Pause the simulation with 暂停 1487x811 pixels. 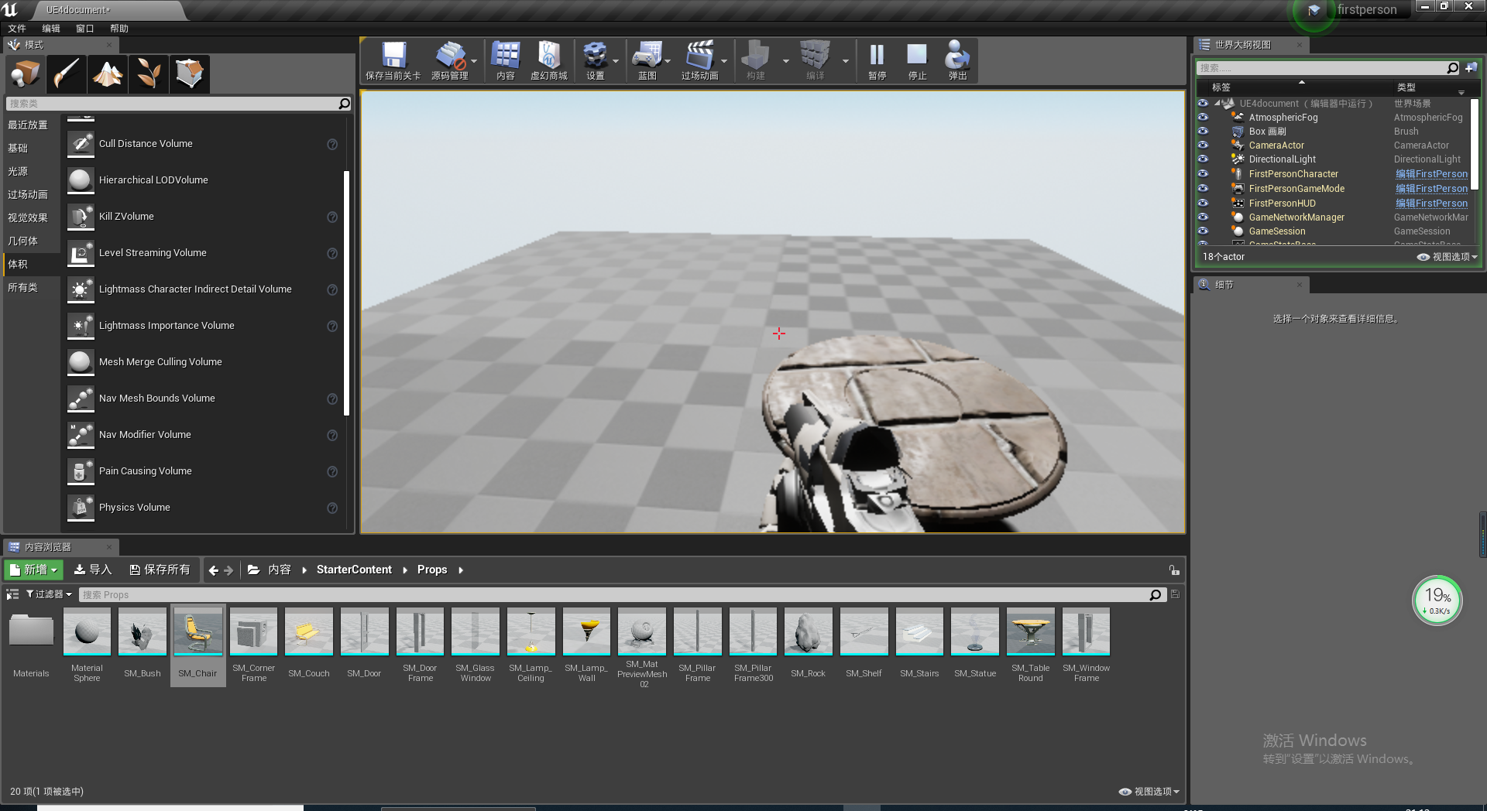pos(877,60)
